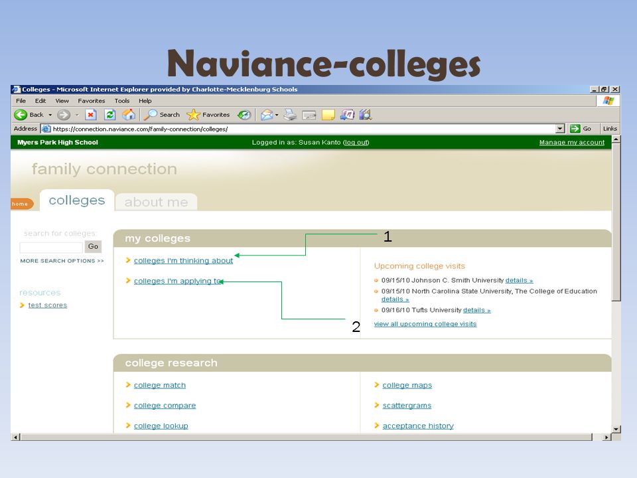Click the Internet Explorer title bar icon
637x478 pixels.
[x=16, y=90]
